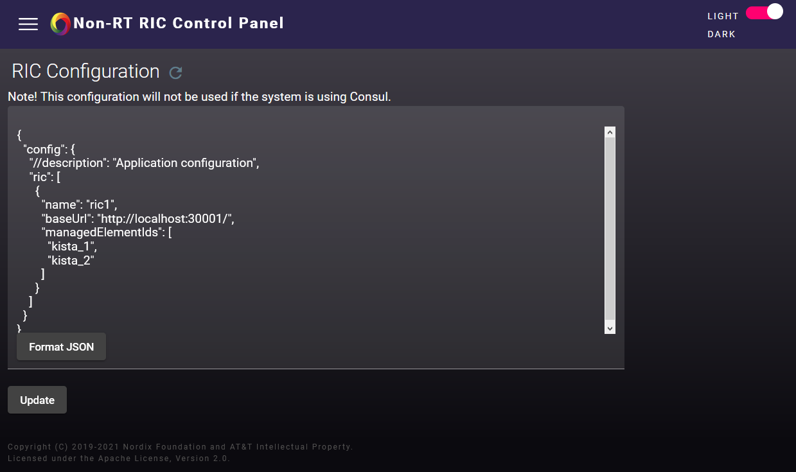
Task: Click the Apache License footer text
Action: click(x=119, y=459)
